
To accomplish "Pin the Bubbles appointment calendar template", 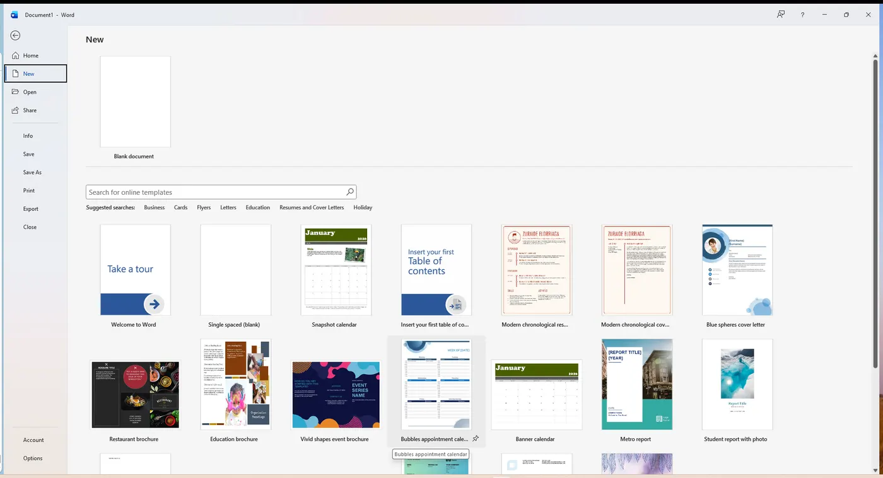I will [476, 438].
